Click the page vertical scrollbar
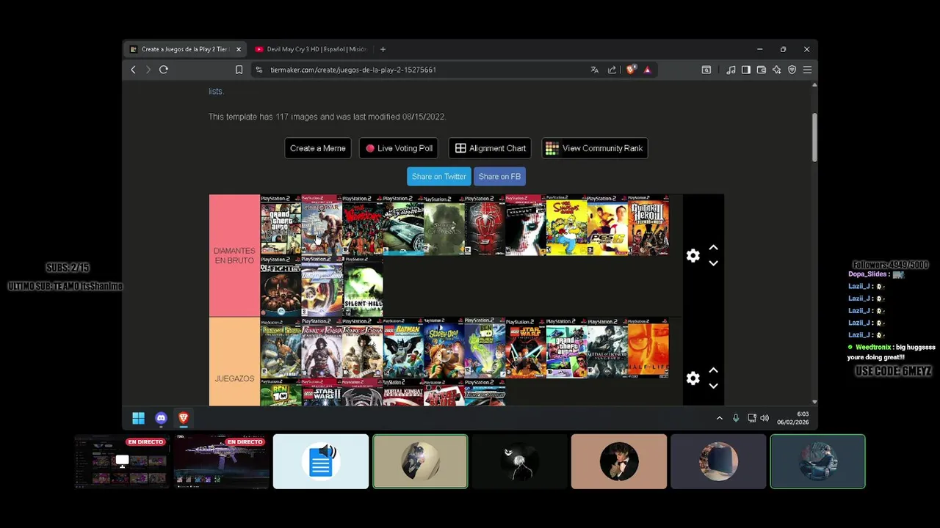Image resolution: width=940 pixels, height=528 pixels. point(814,137)
